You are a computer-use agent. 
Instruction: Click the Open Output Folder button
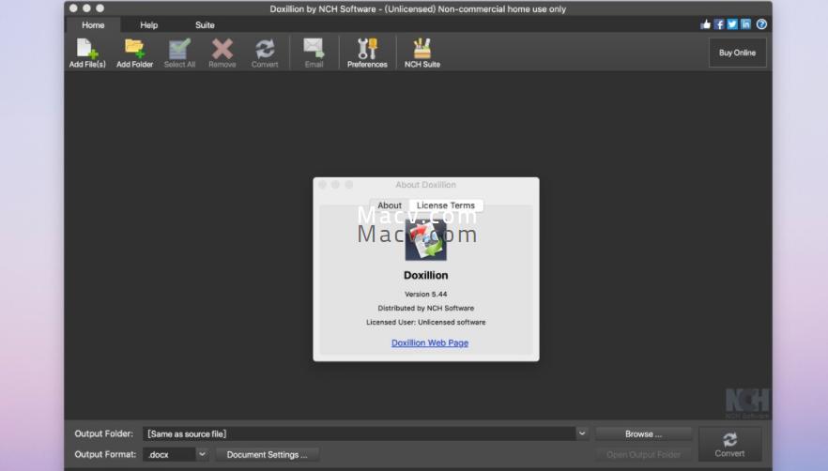[x=643, y=455]
